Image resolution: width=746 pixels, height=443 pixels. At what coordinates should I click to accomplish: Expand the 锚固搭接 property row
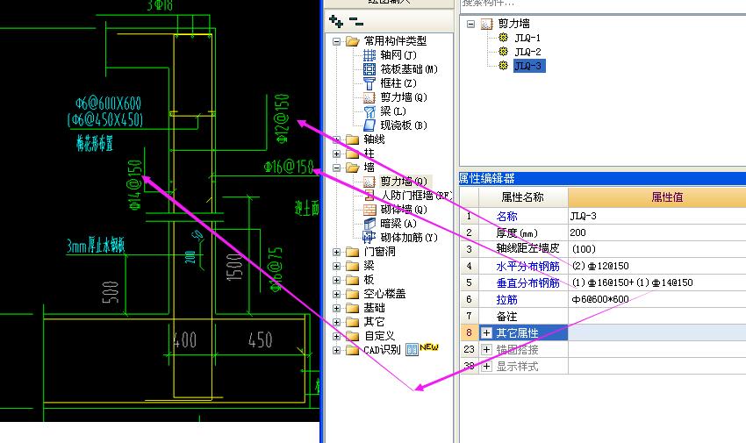(x=486, y=350)
